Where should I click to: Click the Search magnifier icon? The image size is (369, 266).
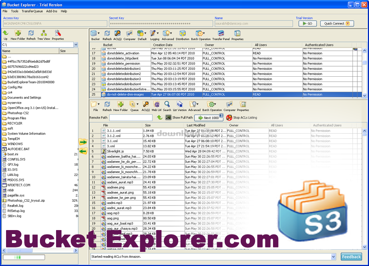coord(167,106)
